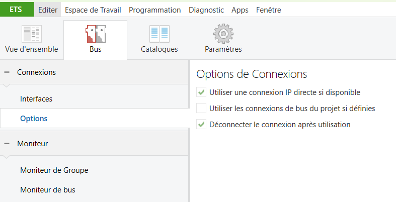Toggle 'Utiliser une connexion IP directe' checkbox

click(x=201, y=92)
